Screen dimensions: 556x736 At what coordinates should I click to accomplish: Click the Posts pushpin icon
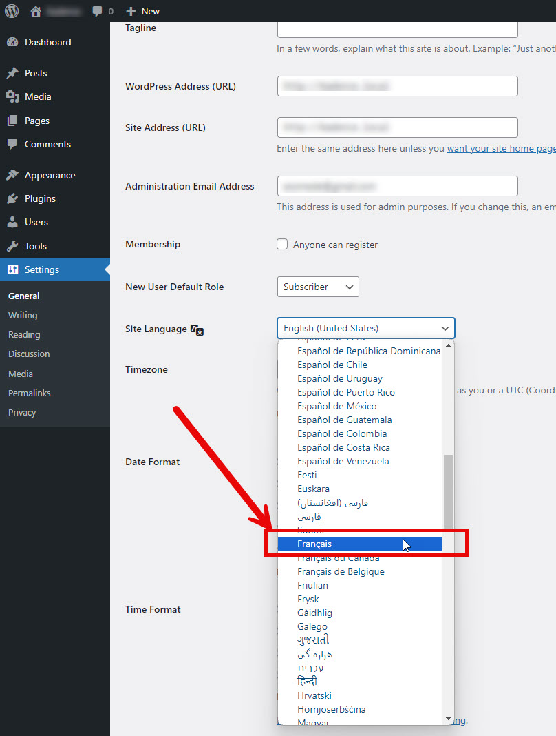[x=12, y=73]
